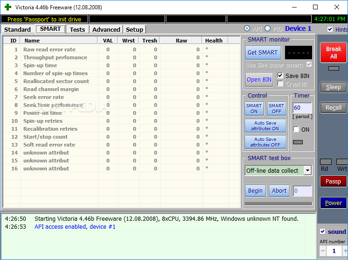Open the Setup tab
The width and height of the screenshot is (348, 260).
click(x=134, y=29)
